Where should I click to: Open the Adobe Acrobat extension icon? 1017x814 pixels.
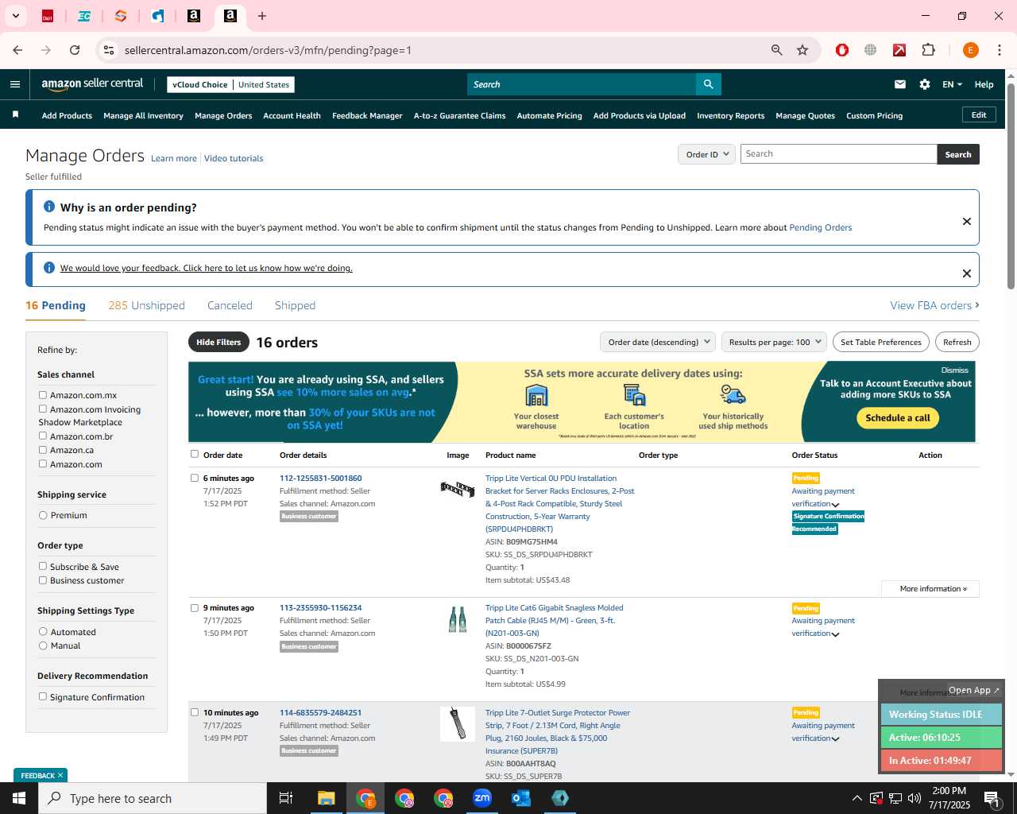899,50
